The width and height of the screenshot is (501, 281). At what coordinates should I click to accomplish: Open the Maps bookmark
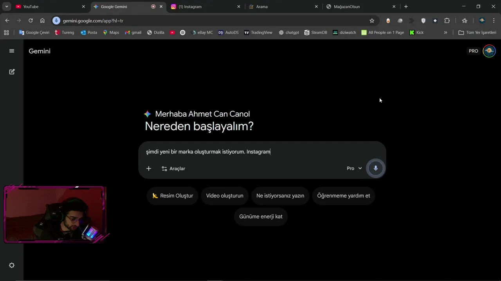point(111,32)
